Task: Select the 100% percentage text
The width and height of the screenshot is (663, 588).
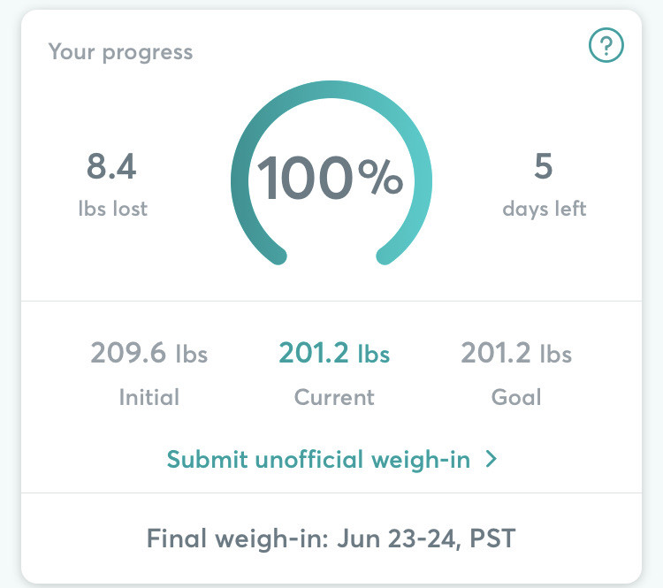Action: click(x=331, y=178)
